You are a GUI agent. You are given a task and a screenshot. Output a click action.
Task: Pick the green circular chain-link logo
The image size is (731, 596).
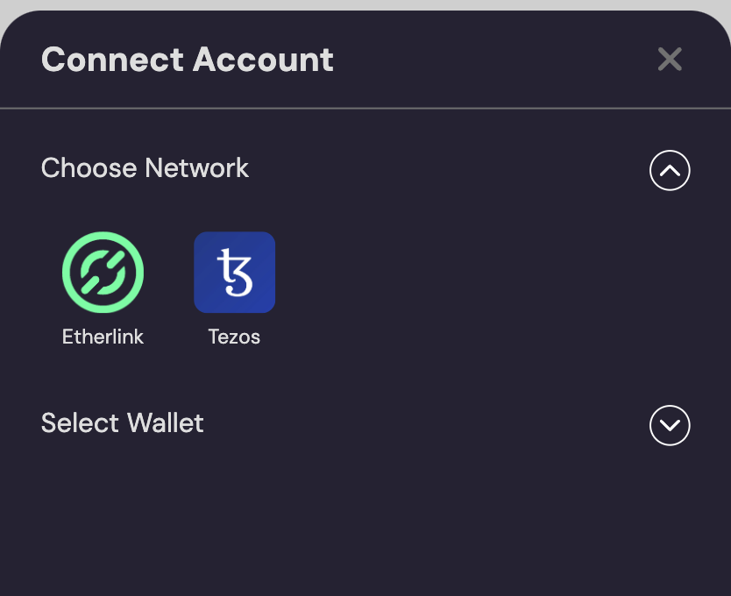pyautogui.click(x=103, y=273)
